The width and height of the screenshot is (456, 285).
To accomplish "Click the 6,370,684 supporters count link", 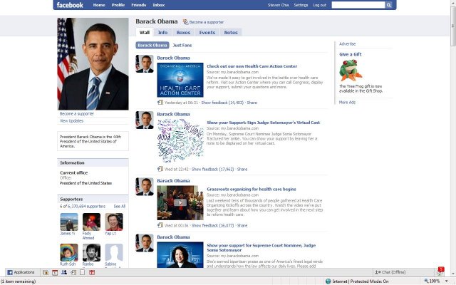I will (x=86, y=206).
